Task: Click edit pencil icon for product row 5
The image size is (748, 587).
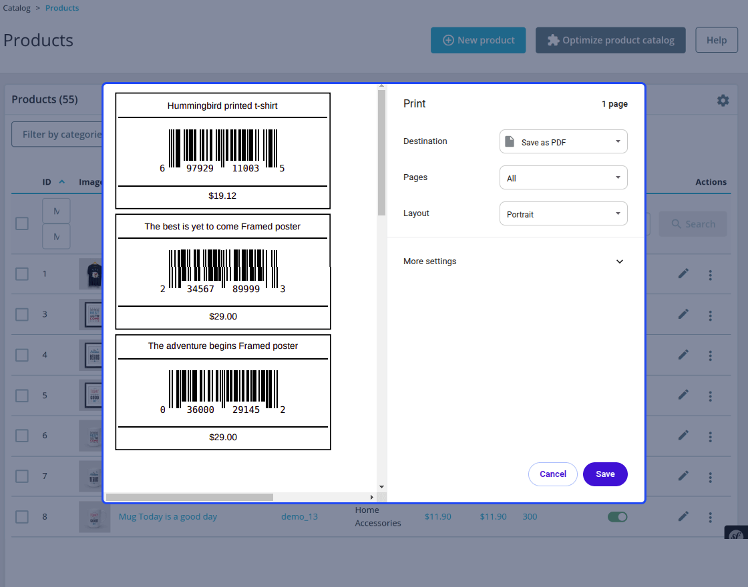Action: click(683, 395)
